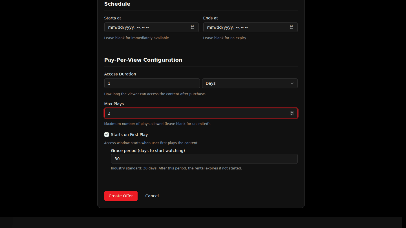Click the 'Max Plays' field label
Viewport: 406px width, 228px height.
pos(114,104)
